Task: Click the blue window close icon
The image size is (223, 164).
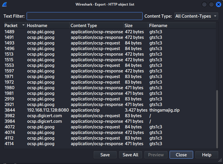Action: point(219,4)
